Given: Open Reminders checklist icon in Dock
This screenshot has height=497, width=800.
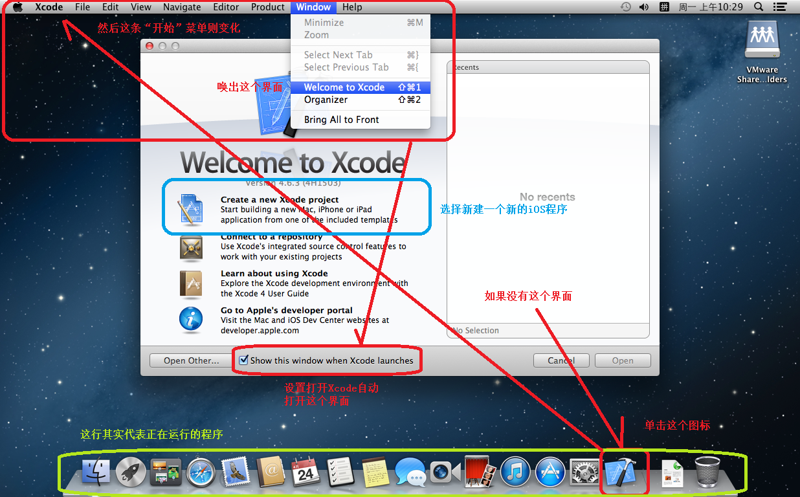Looking at the screenshot, I should 339,472.
